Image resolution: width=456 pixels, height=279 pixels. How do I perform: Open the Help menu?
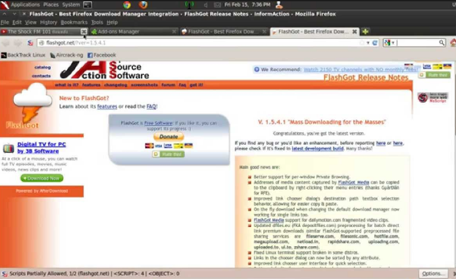112,22
